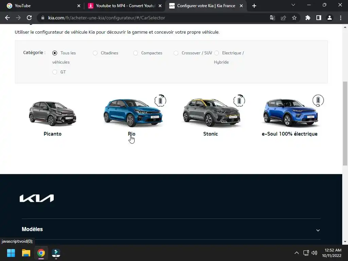Click the padlock site info icon
348x261 pixels.
43,18
